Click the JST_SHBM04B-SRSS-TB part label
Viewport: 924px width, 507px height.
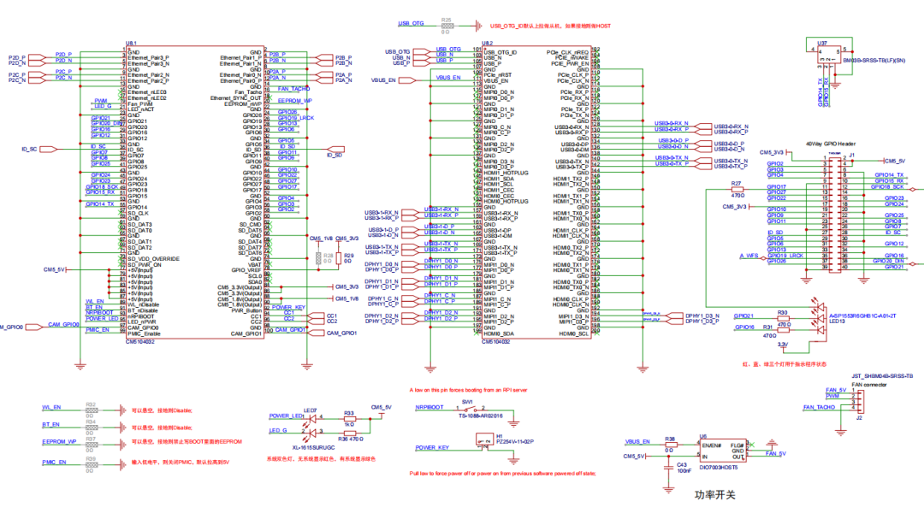[x=882, y=375]
